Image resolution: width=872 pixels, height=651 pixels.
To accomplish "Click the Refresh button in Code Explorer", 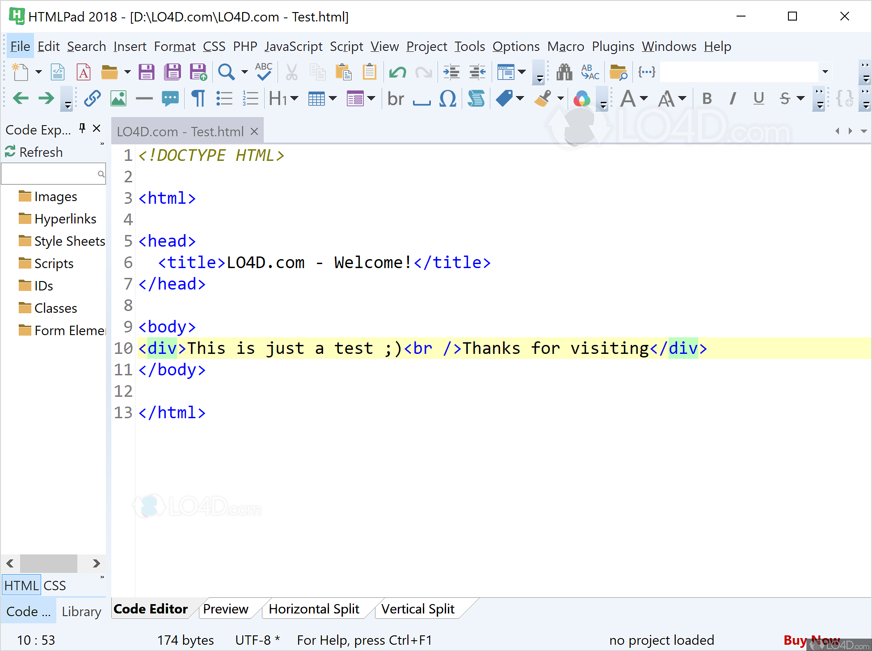I will coord(33,152).
